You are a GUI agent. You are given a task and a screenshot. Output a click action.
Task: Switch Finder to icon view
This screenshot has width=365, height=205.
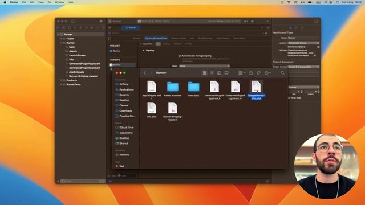(x=204, y=73)
